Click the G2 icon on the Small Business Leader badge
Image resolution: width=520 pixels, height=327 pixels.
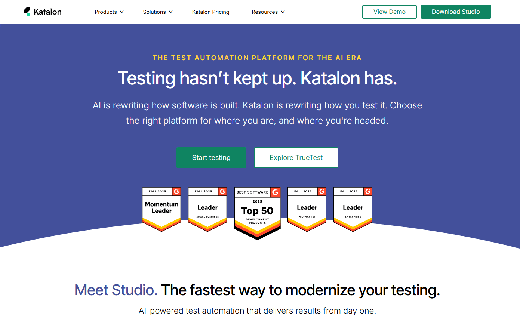coord(223,191)
